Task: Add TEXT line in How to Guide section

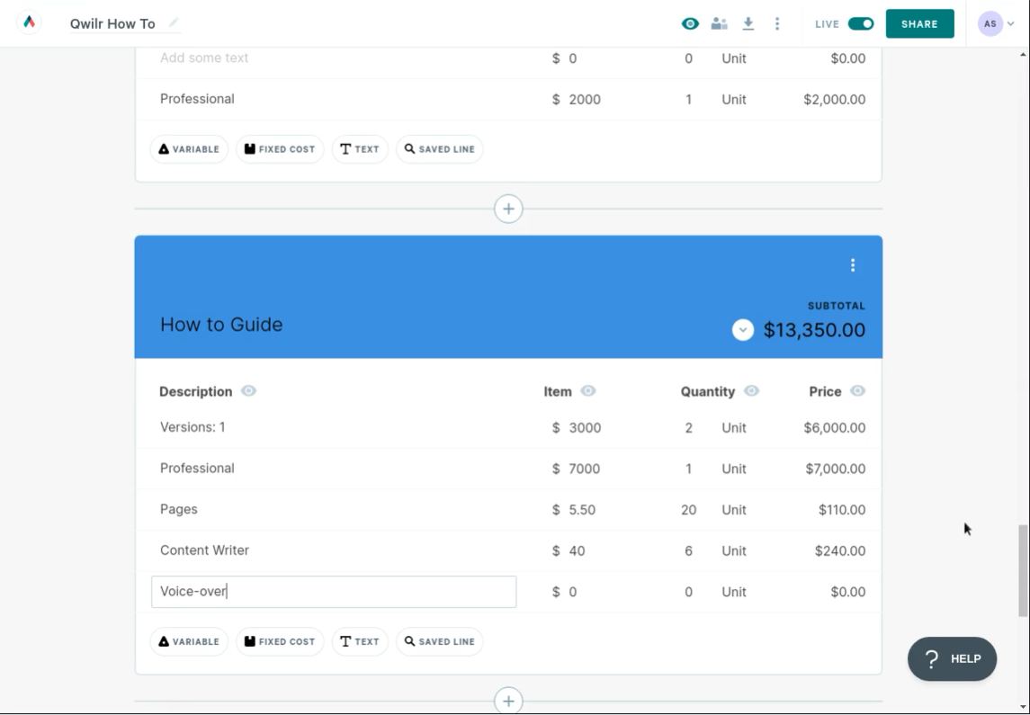Action: point(360,641)
